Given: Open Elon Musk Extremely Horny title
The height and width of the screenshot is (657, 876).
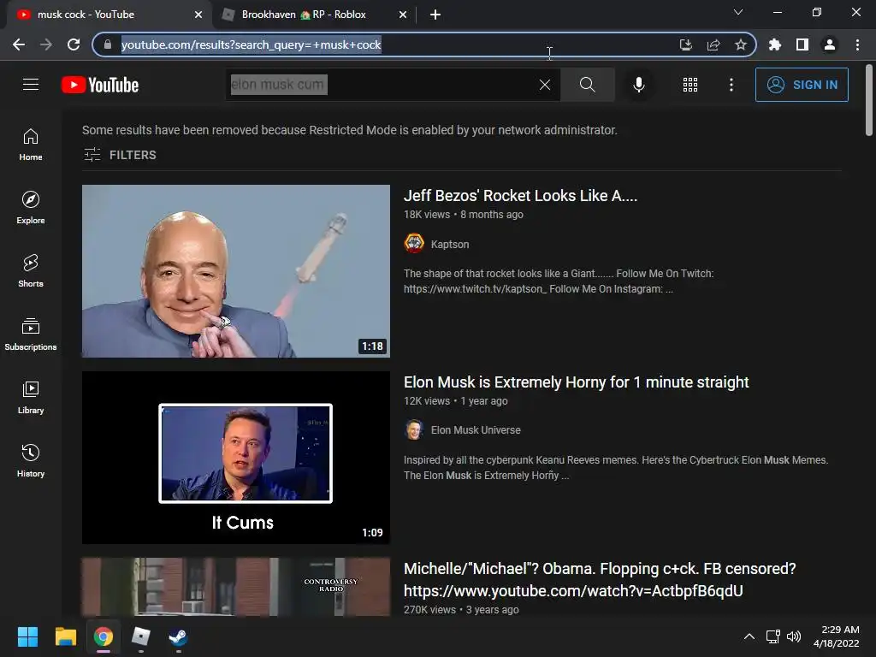Looking at the screenshot, I should (x=577, y=382).
